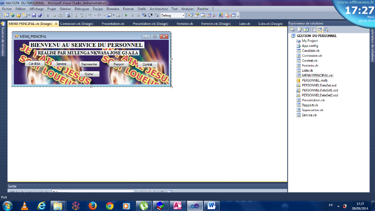Open Firefox from the taskbar
The width and height of the screenshot is (375, 211).
(92, 206)
